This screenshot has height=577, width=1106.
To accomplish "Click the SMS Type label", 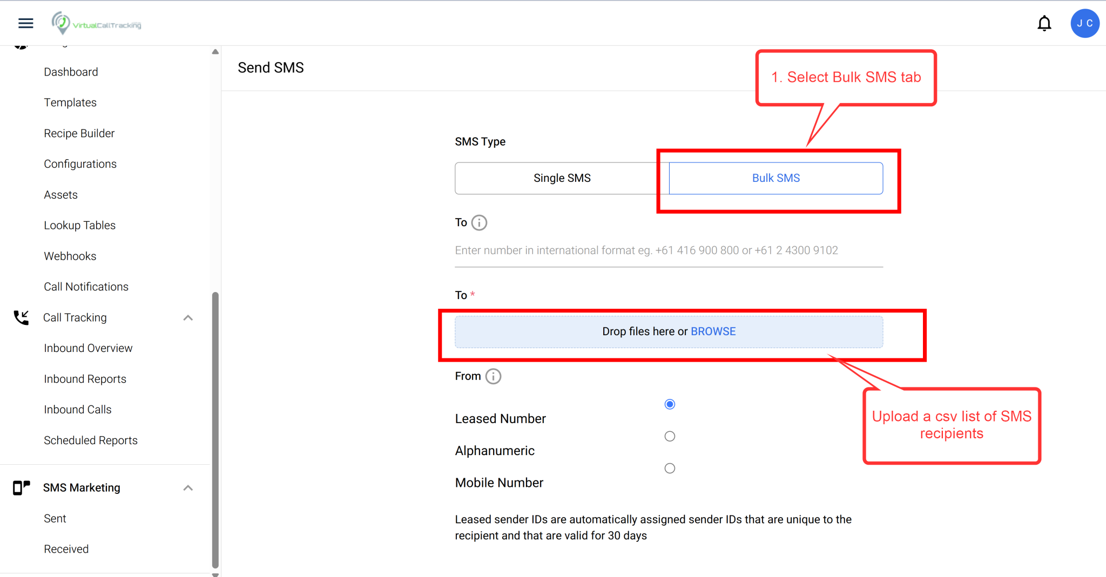I will pos(480,141).
